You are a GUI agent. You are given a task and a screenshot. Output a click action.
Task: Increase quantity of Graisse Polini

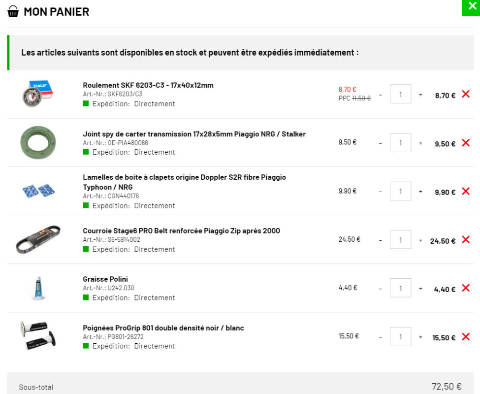pyautogui.click(x=420, y=289)
